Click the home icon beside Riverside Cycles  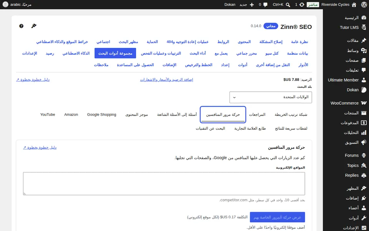354,5
